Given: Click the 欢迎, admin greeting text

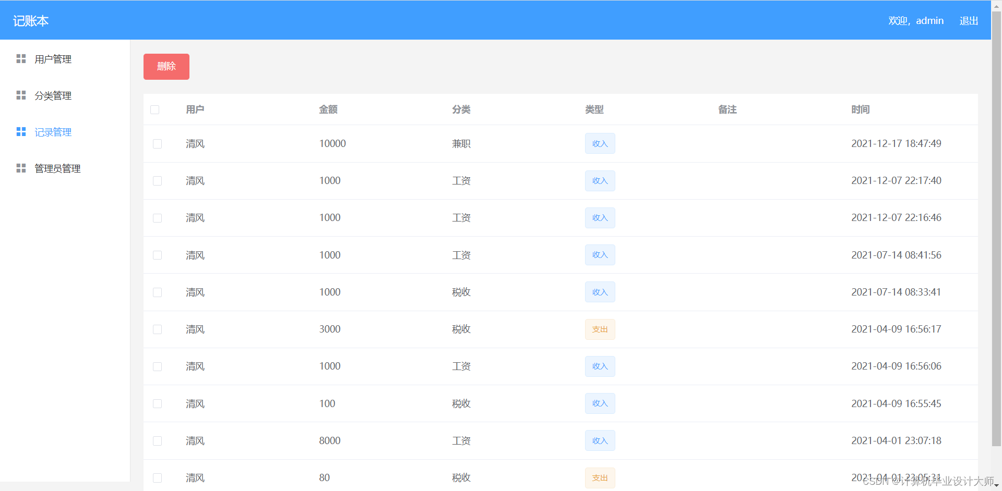Looking at the screenshot, I should click(x=916, y=21).
